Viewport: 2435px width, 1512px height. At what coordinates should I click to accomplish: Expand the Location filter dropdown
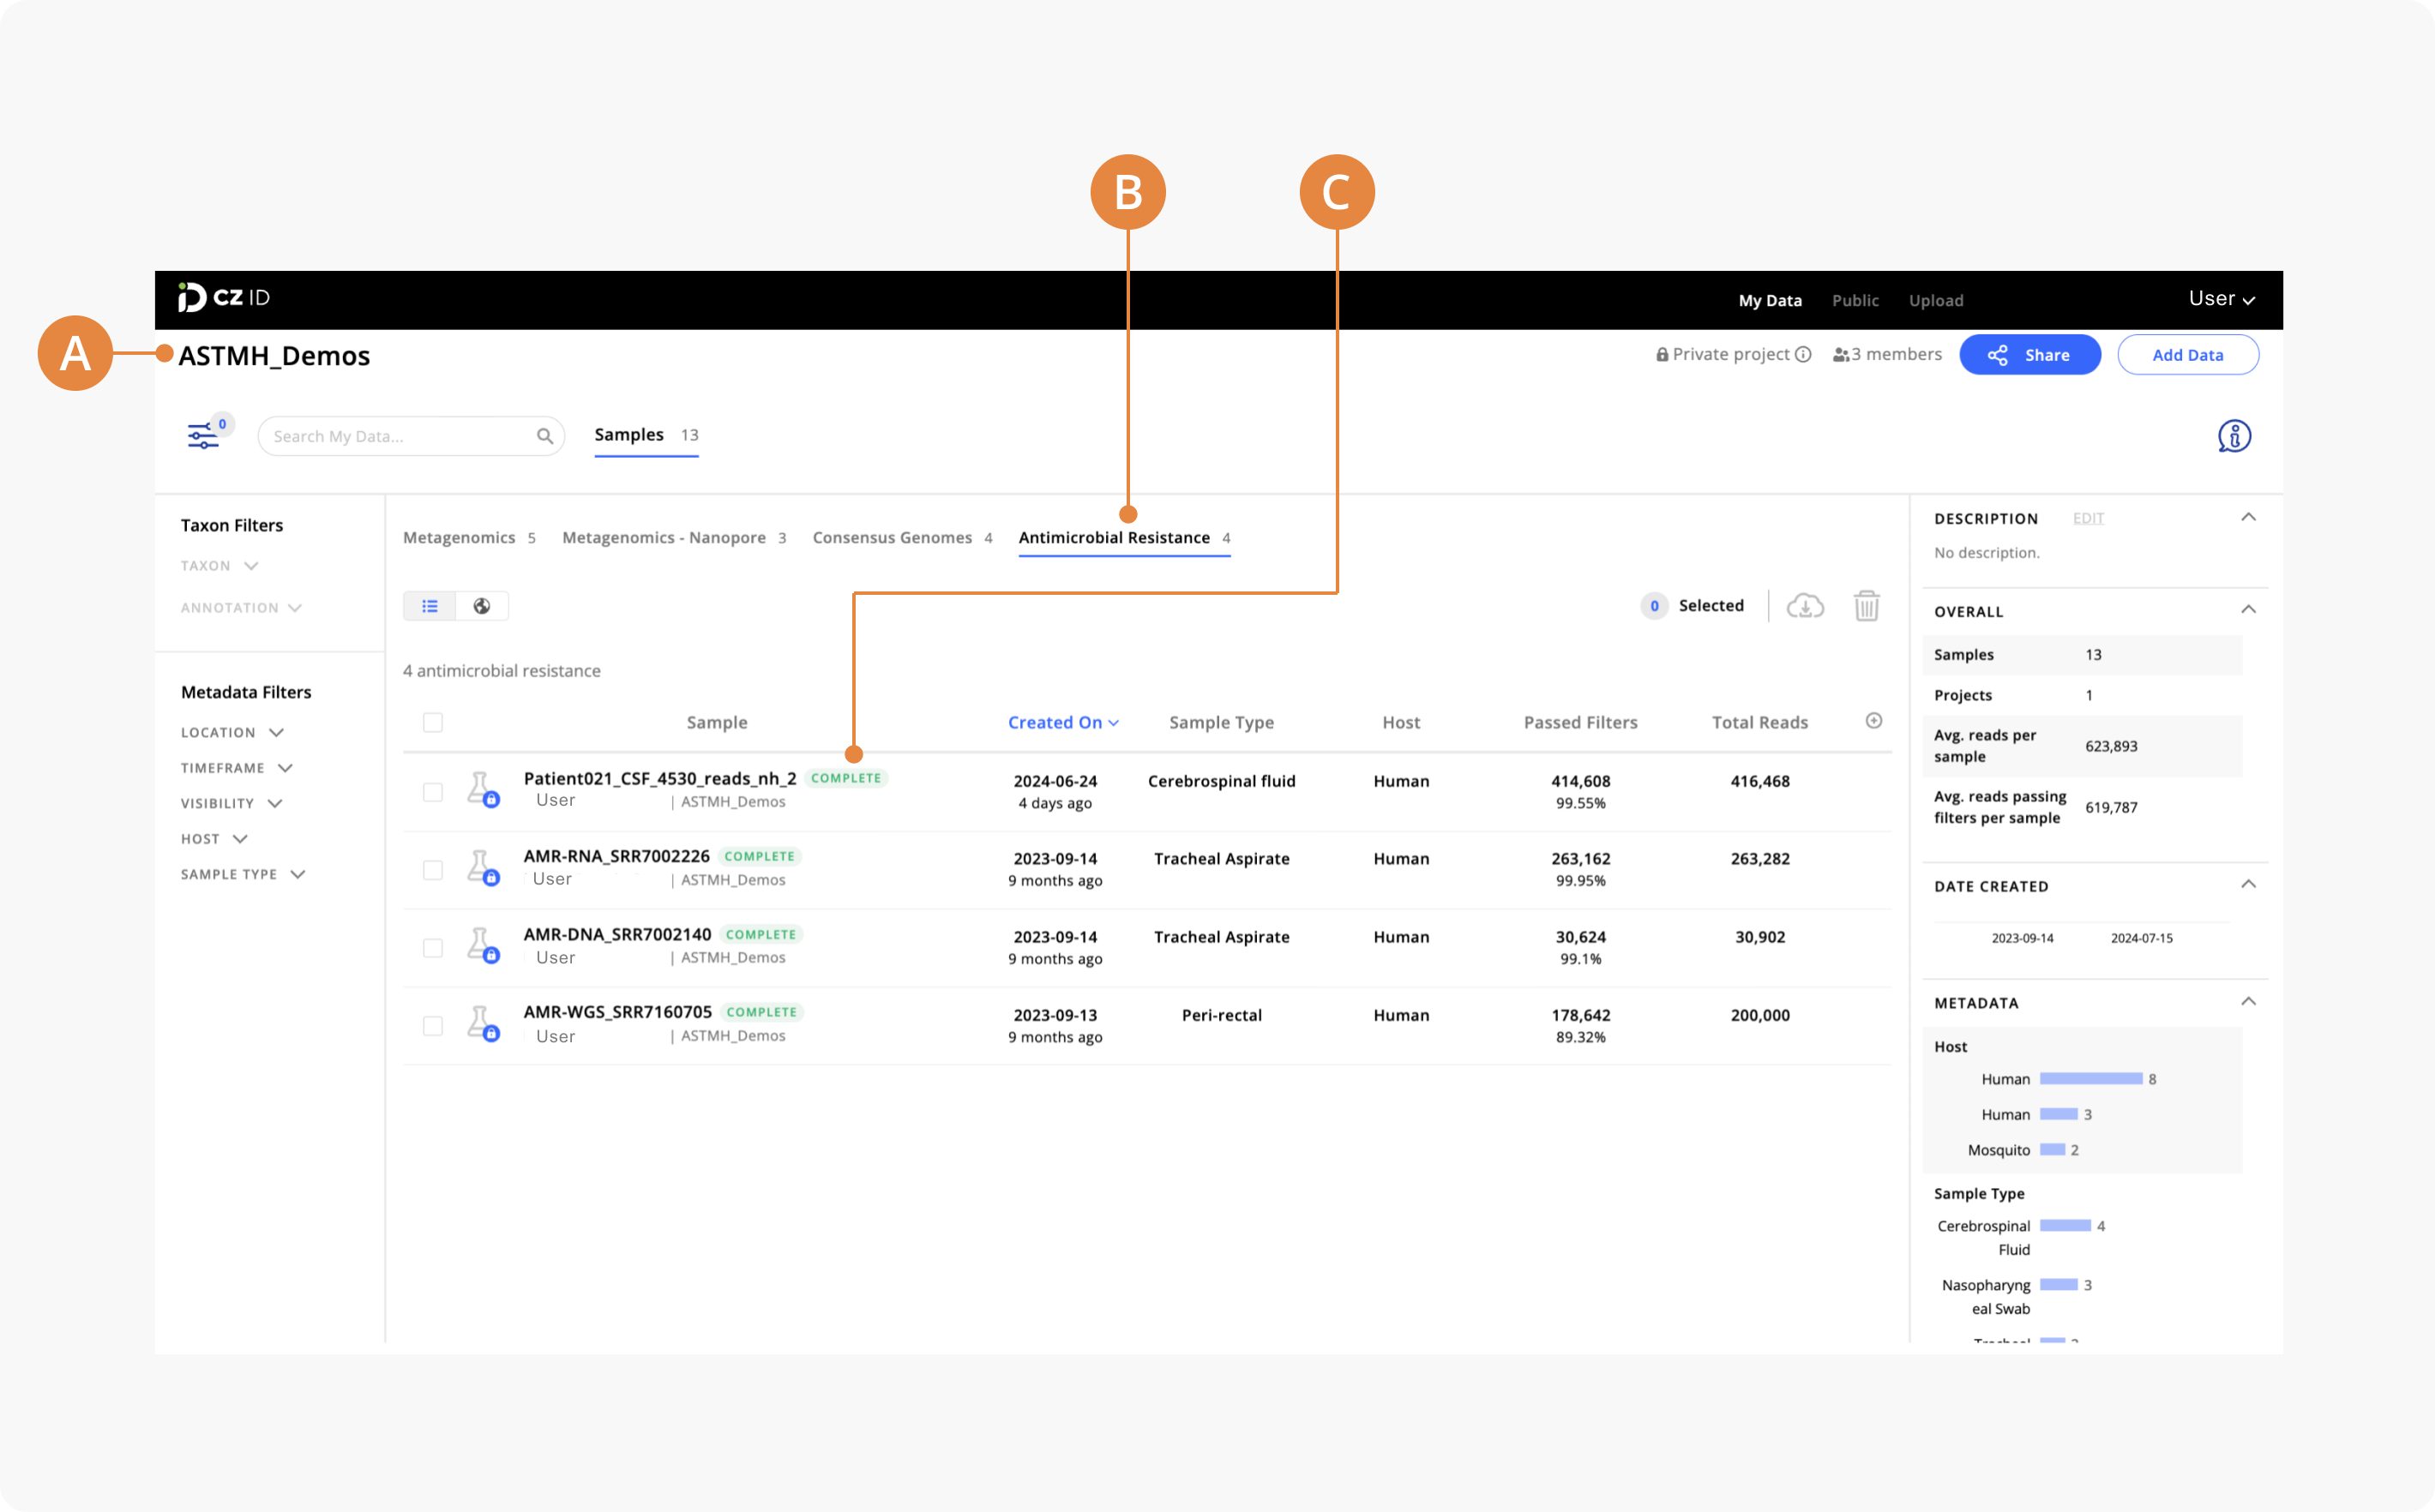coord(232,733)
